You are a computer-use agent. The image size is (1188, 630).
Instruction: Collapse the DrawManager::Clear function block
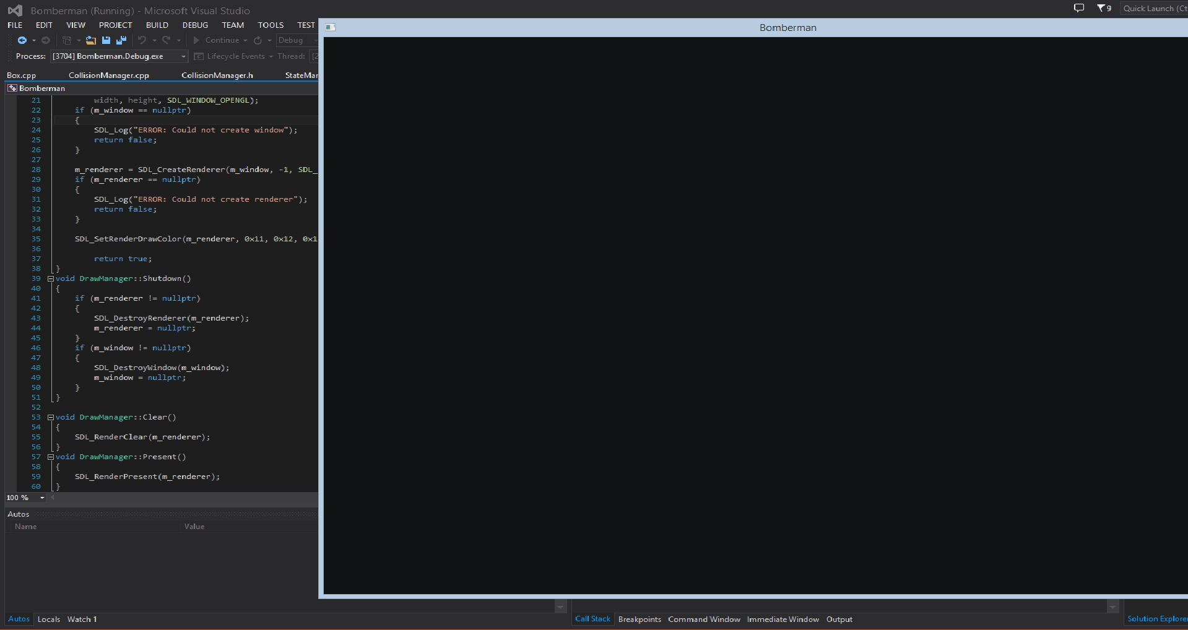pyautogui.click(x=51, y=417)
